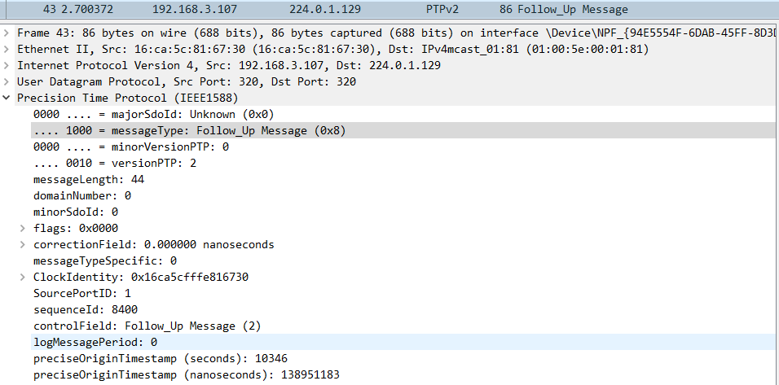Select the logMessagePeriod: 0 field
Screen dimensions: 779x385
403,343
